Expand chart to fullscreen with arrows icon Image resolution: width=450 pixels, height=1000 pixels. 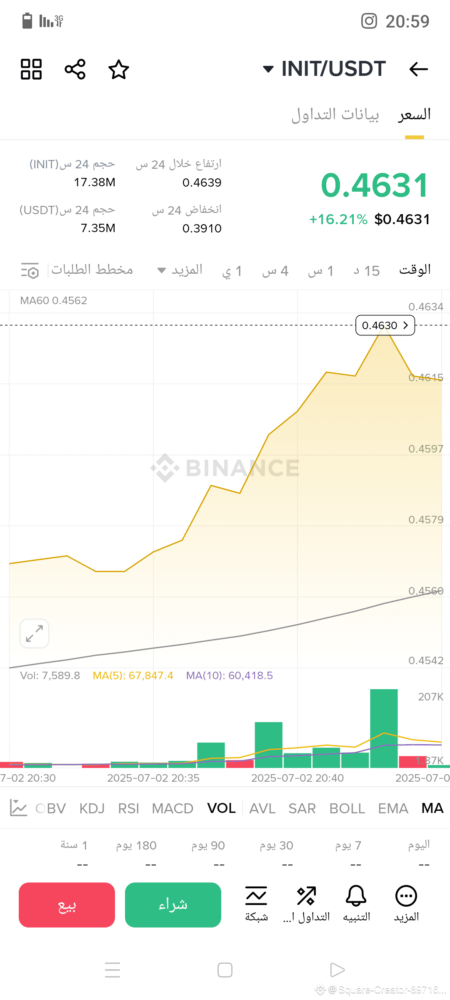[x=35, y=633]
